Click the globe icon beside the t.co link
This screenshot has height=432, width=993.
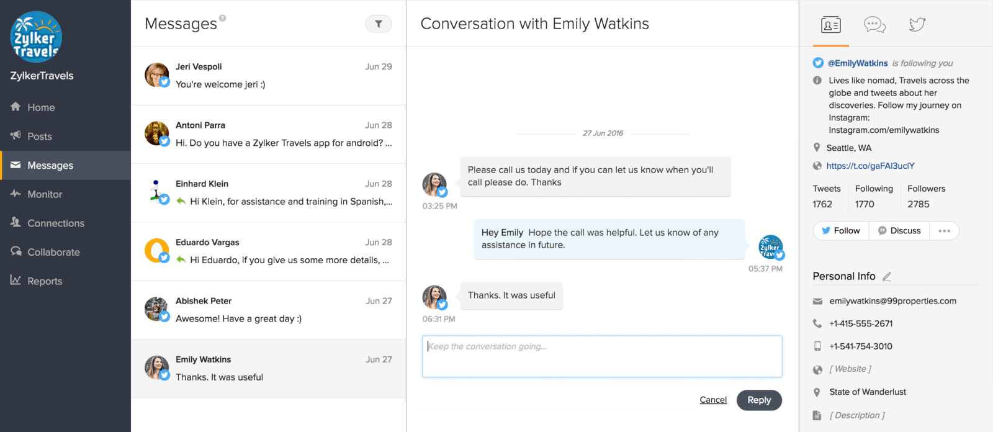[x=817, y=166]
